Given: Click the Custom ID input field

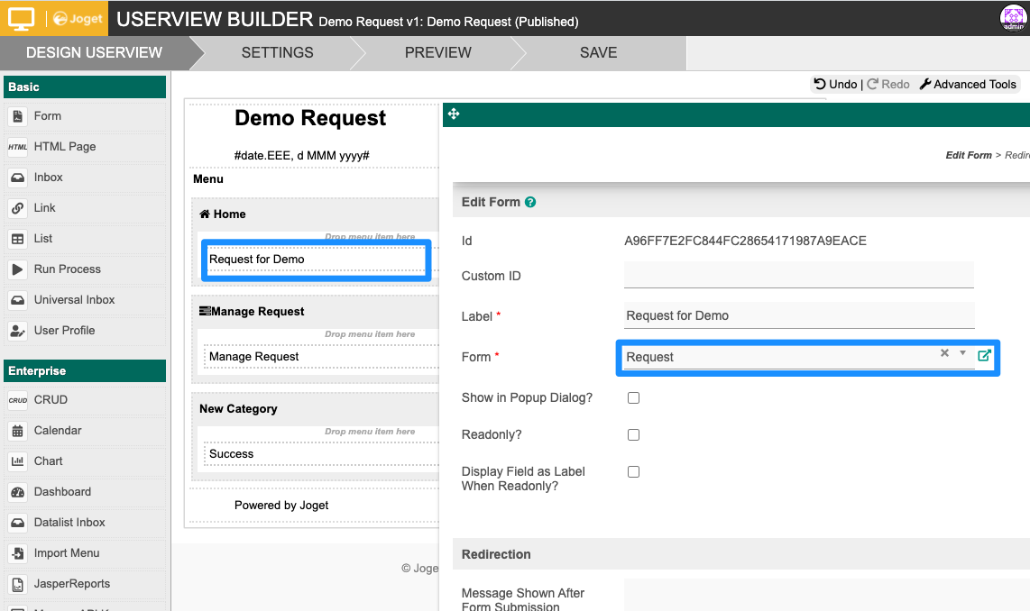Looking at the screenshot, I should (x=798, y=276).
